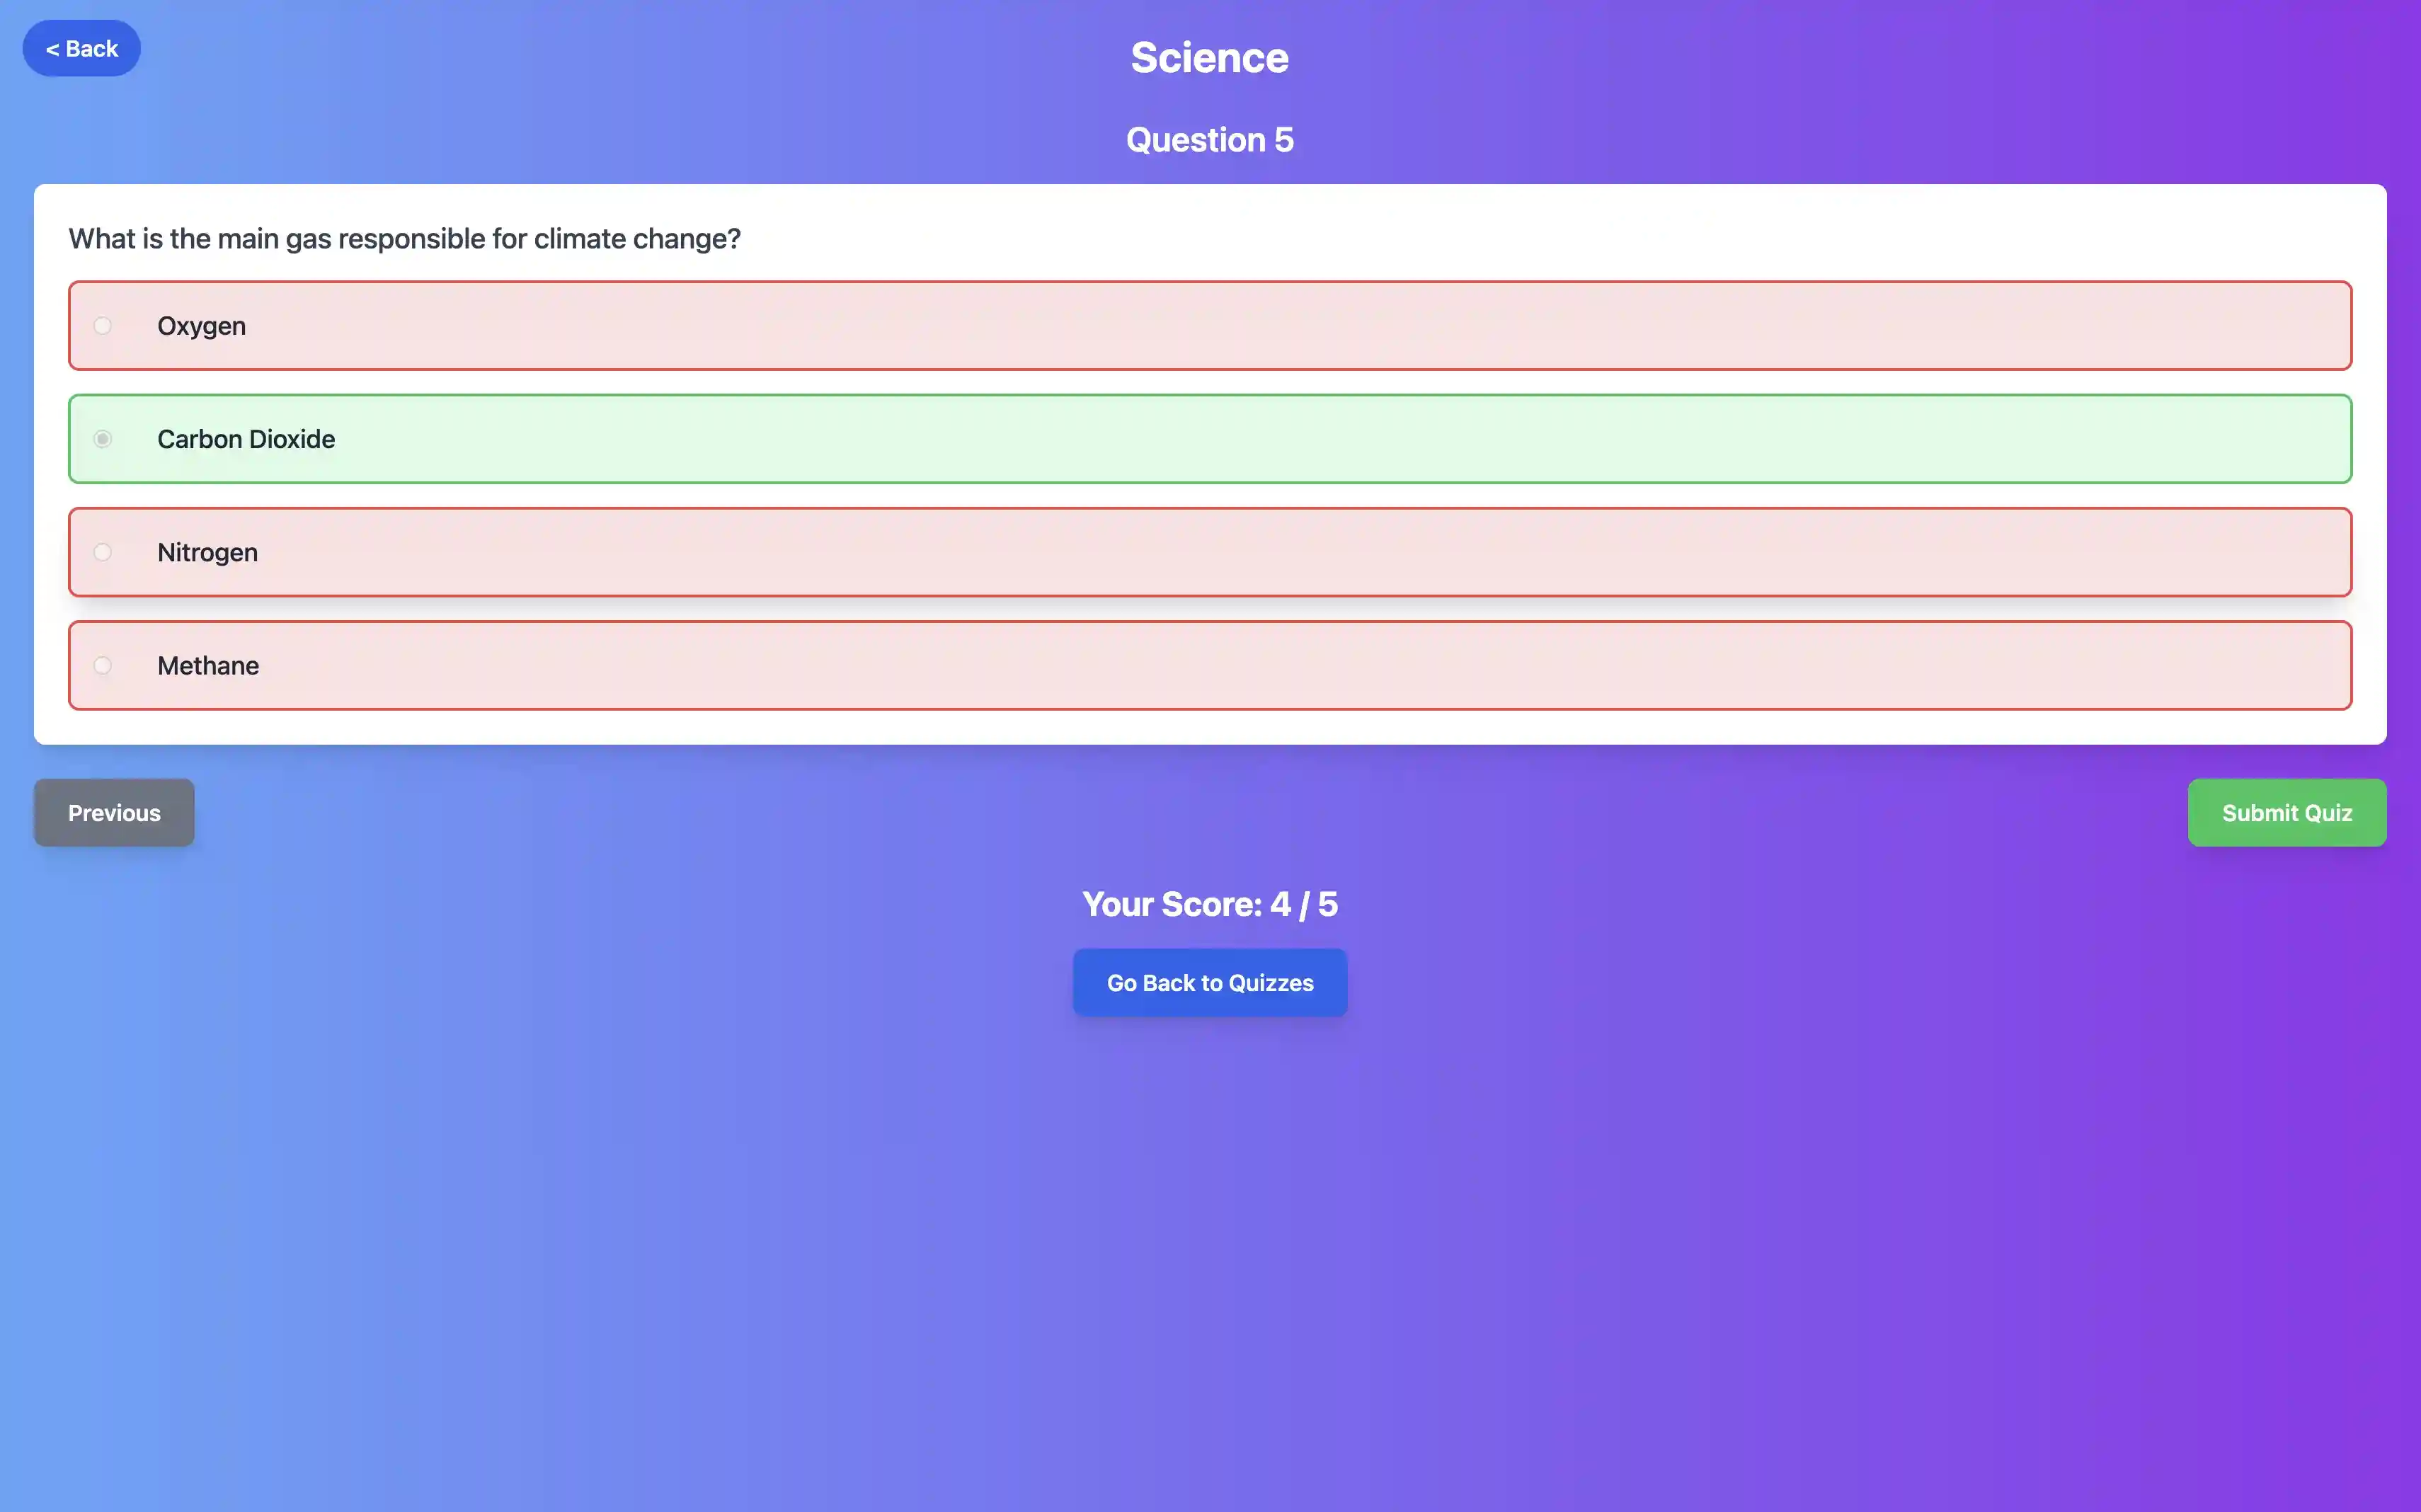2421x1512 pixels.
Task: Click the back arrow in Back button
Action: pyautogui.click(x=55, y=47)
